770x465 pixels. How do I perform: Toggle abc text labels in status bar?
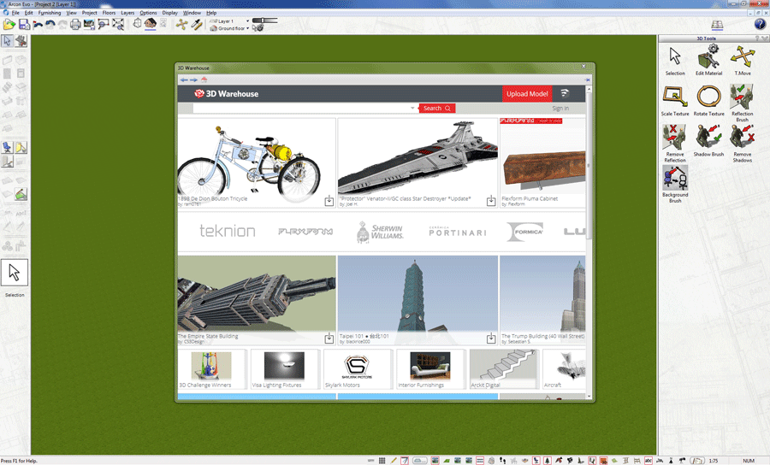[x=649, y=461]
